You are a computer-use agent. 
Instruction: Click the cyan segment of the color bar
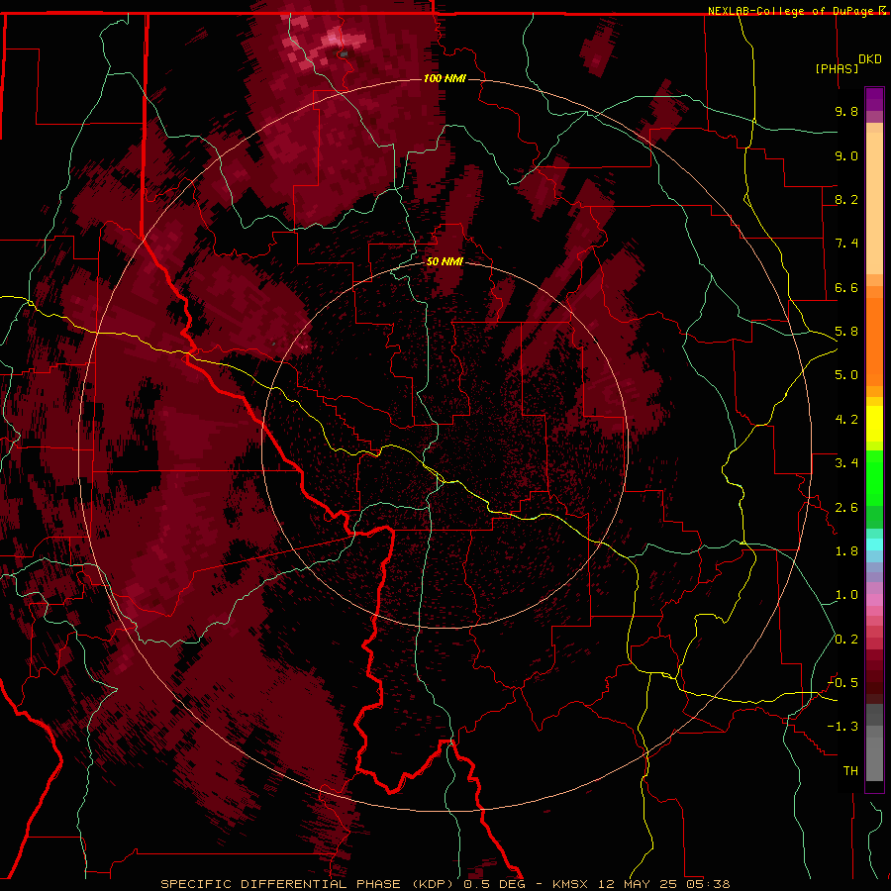(874, 544)
